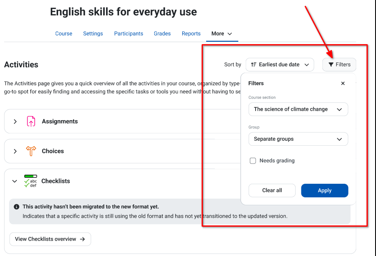Click the sort order icon beside Earliest due date
Viewport: 376px width, 256px height.
click(x=254, y=64)
